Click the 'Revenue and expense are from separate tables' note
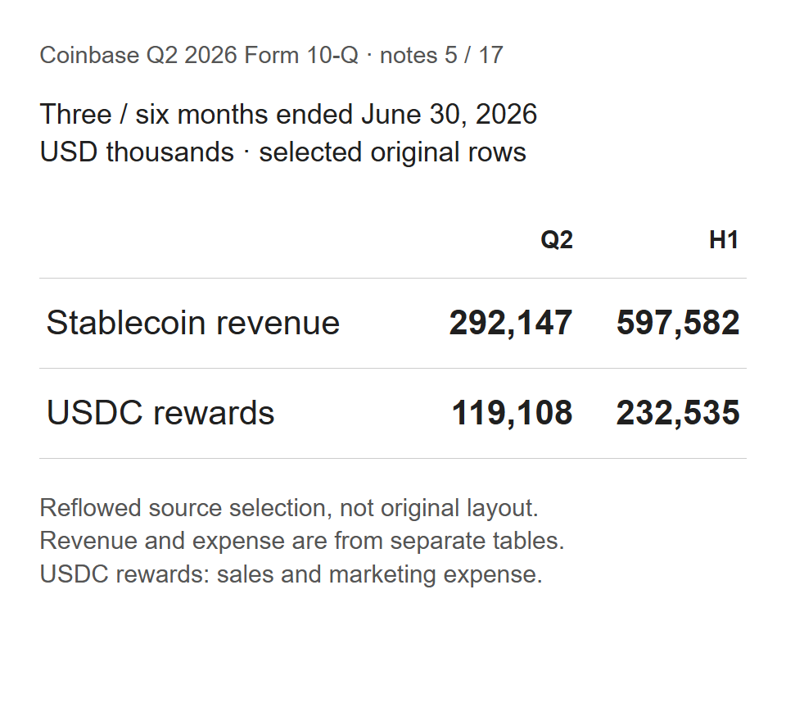786x721 pixels. pos(302,541)
